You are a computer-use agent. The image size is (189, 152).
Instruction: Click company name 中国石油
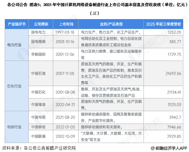(x=38, y=73)
